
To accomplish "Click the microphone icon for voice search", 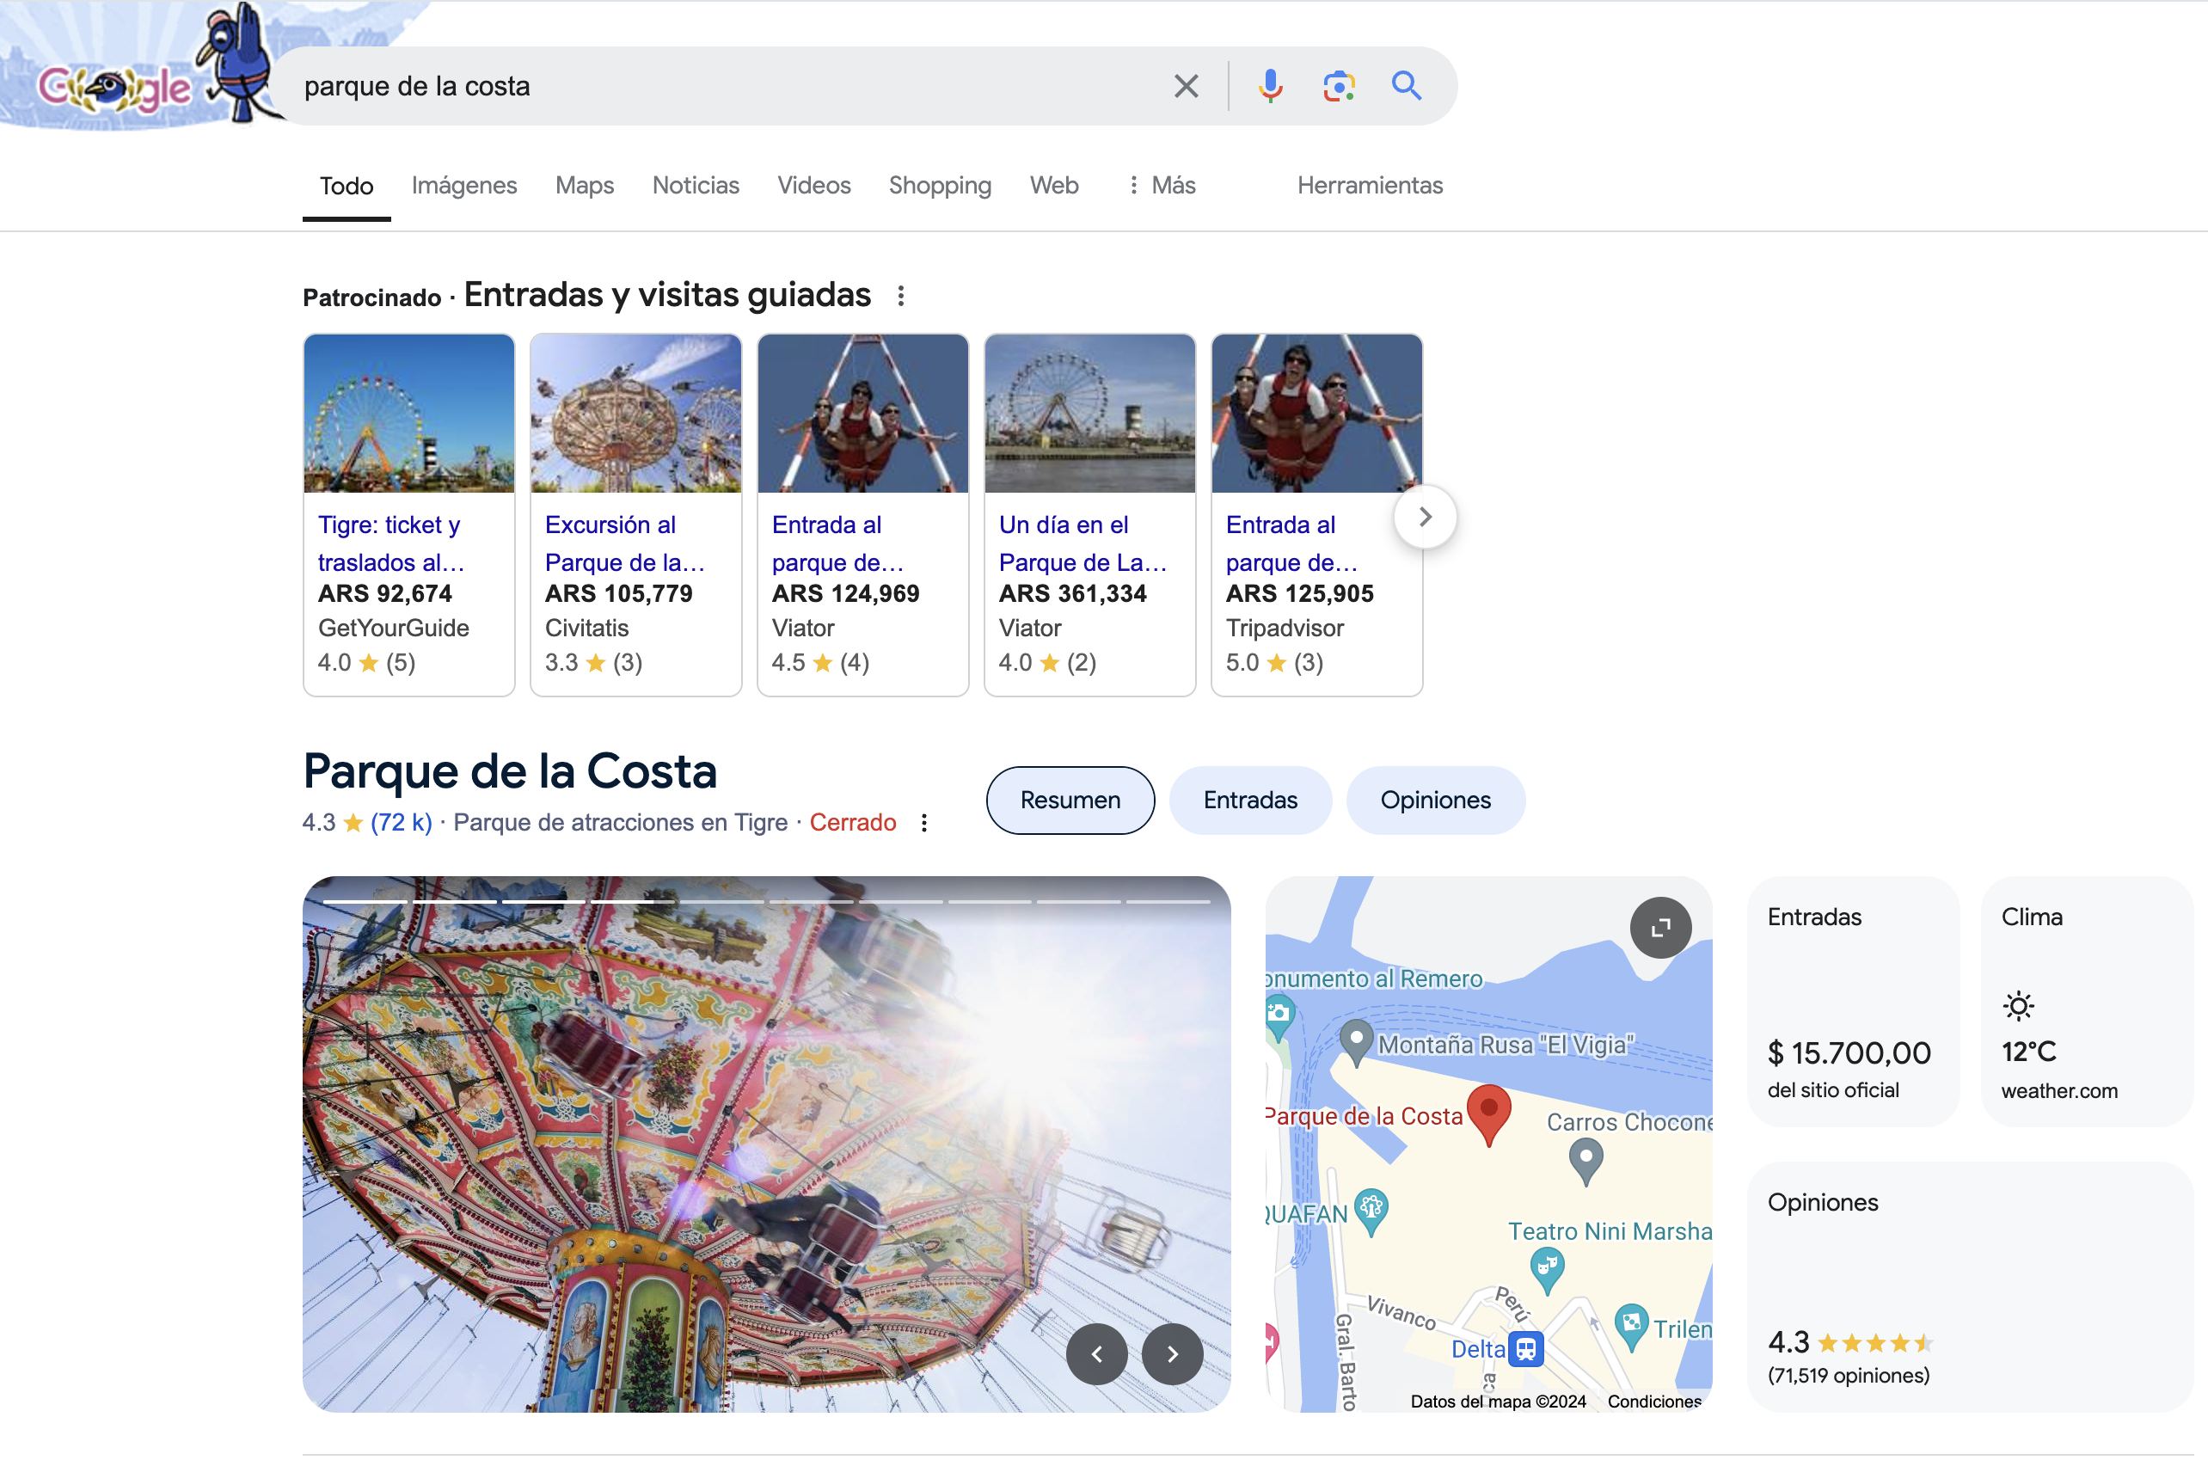I will [1270, 86].
